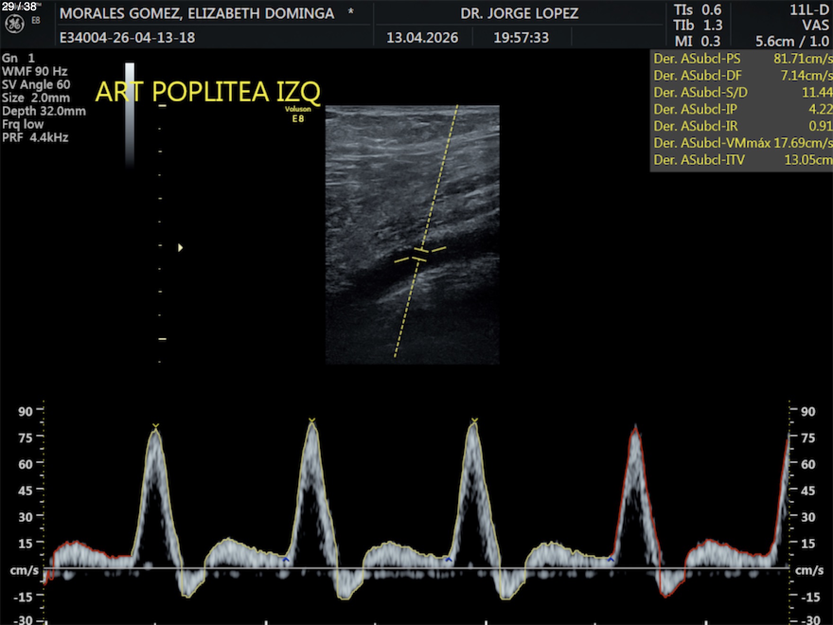Click patient name MORALES GOMEZ field
This screenshot has height=625, width=833.
point(197,13)
